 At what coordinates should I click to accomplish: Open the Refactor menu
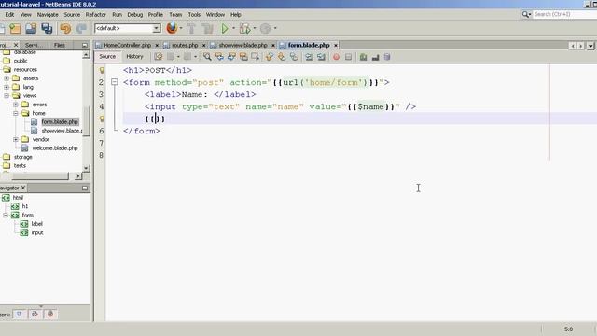pyautogui.click(x=95, y=15)
